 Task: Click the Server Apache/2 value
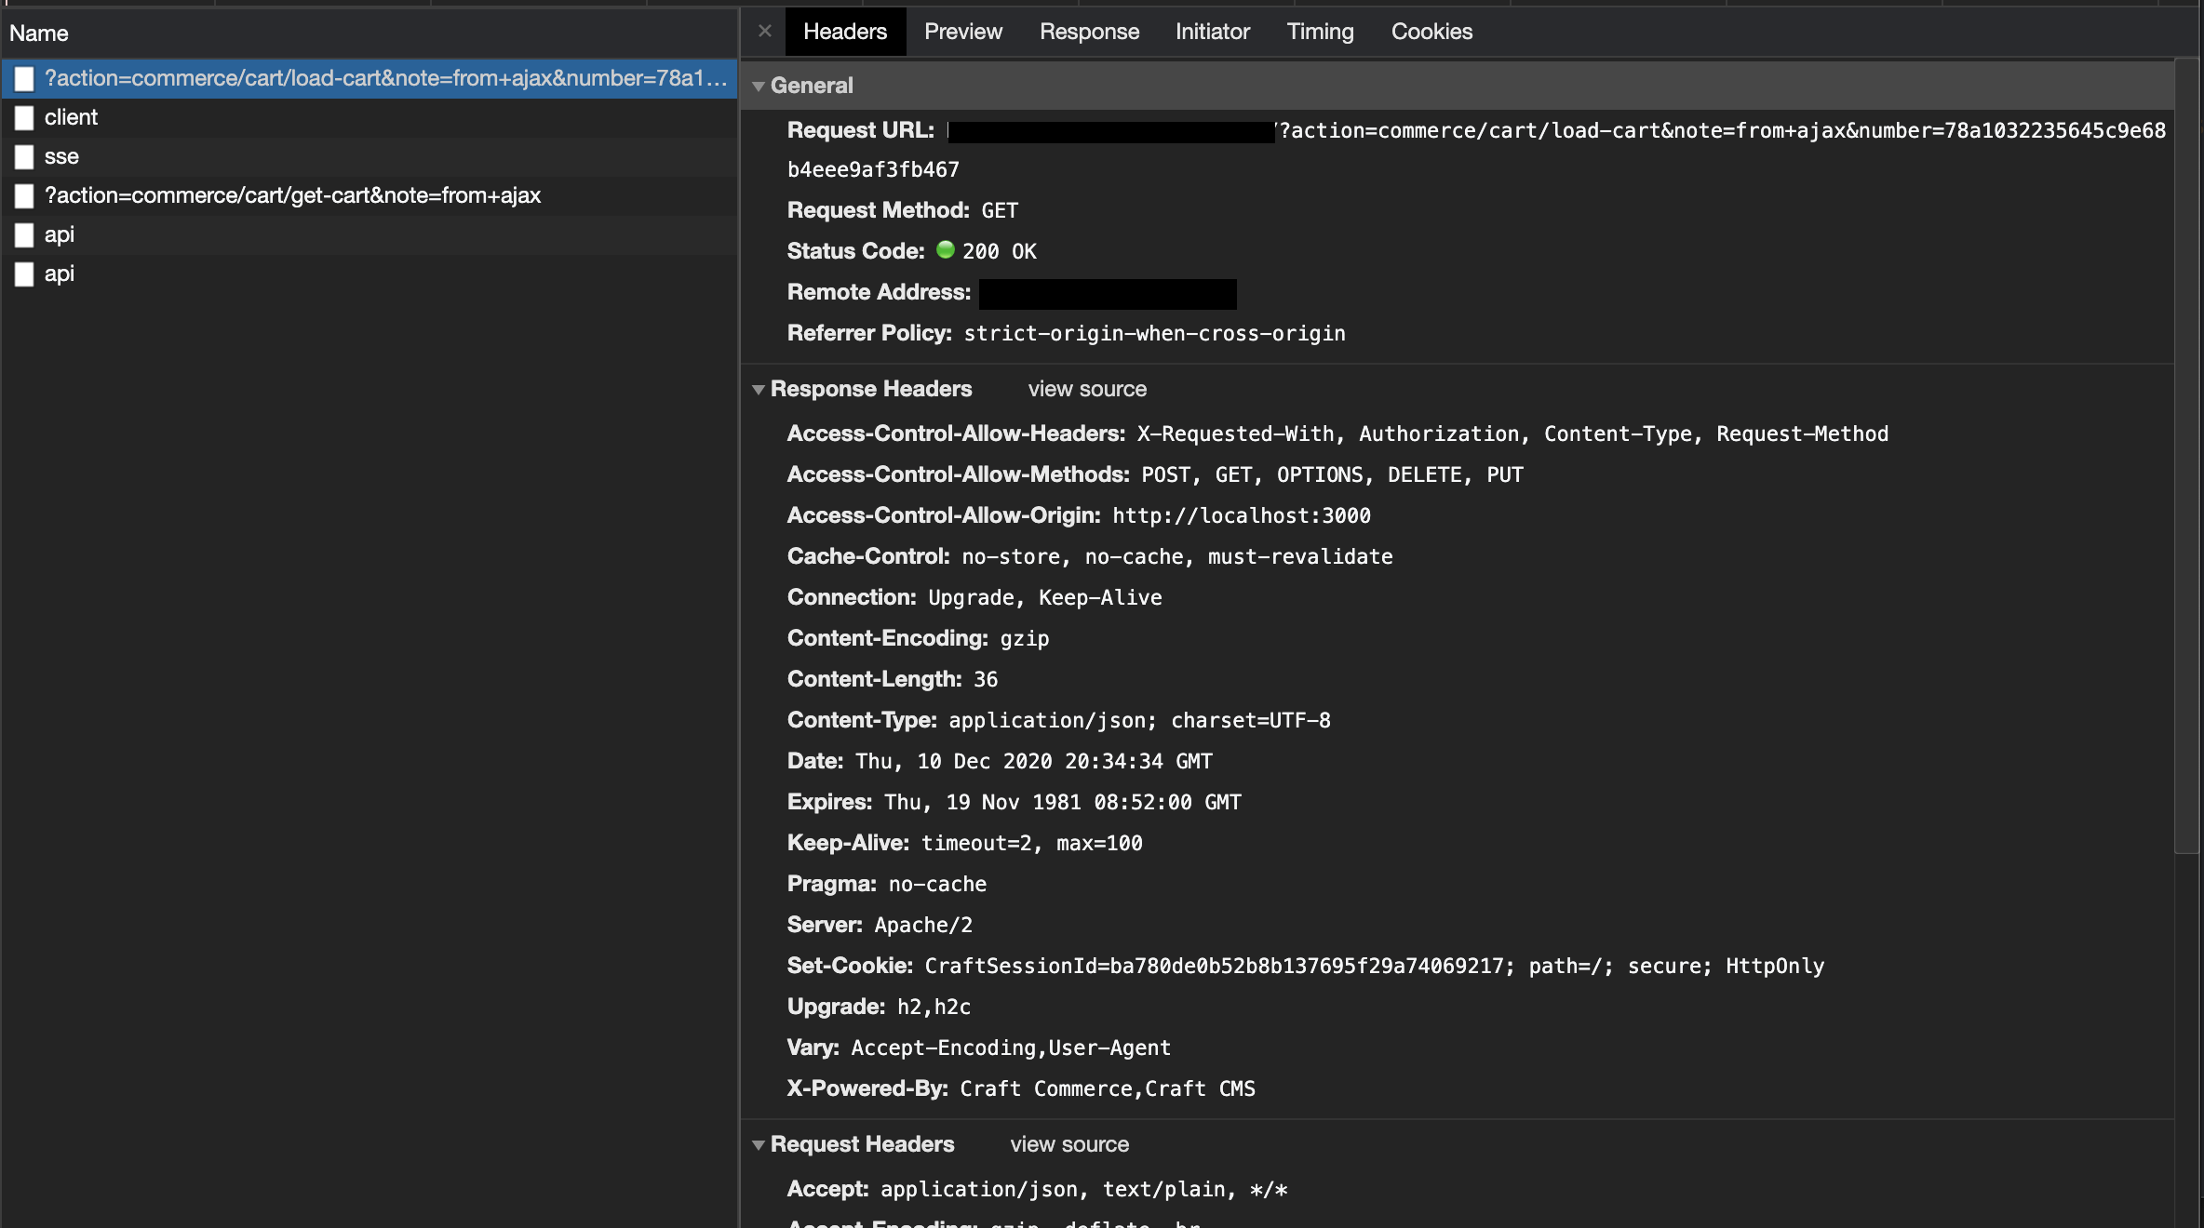point(923,925)
